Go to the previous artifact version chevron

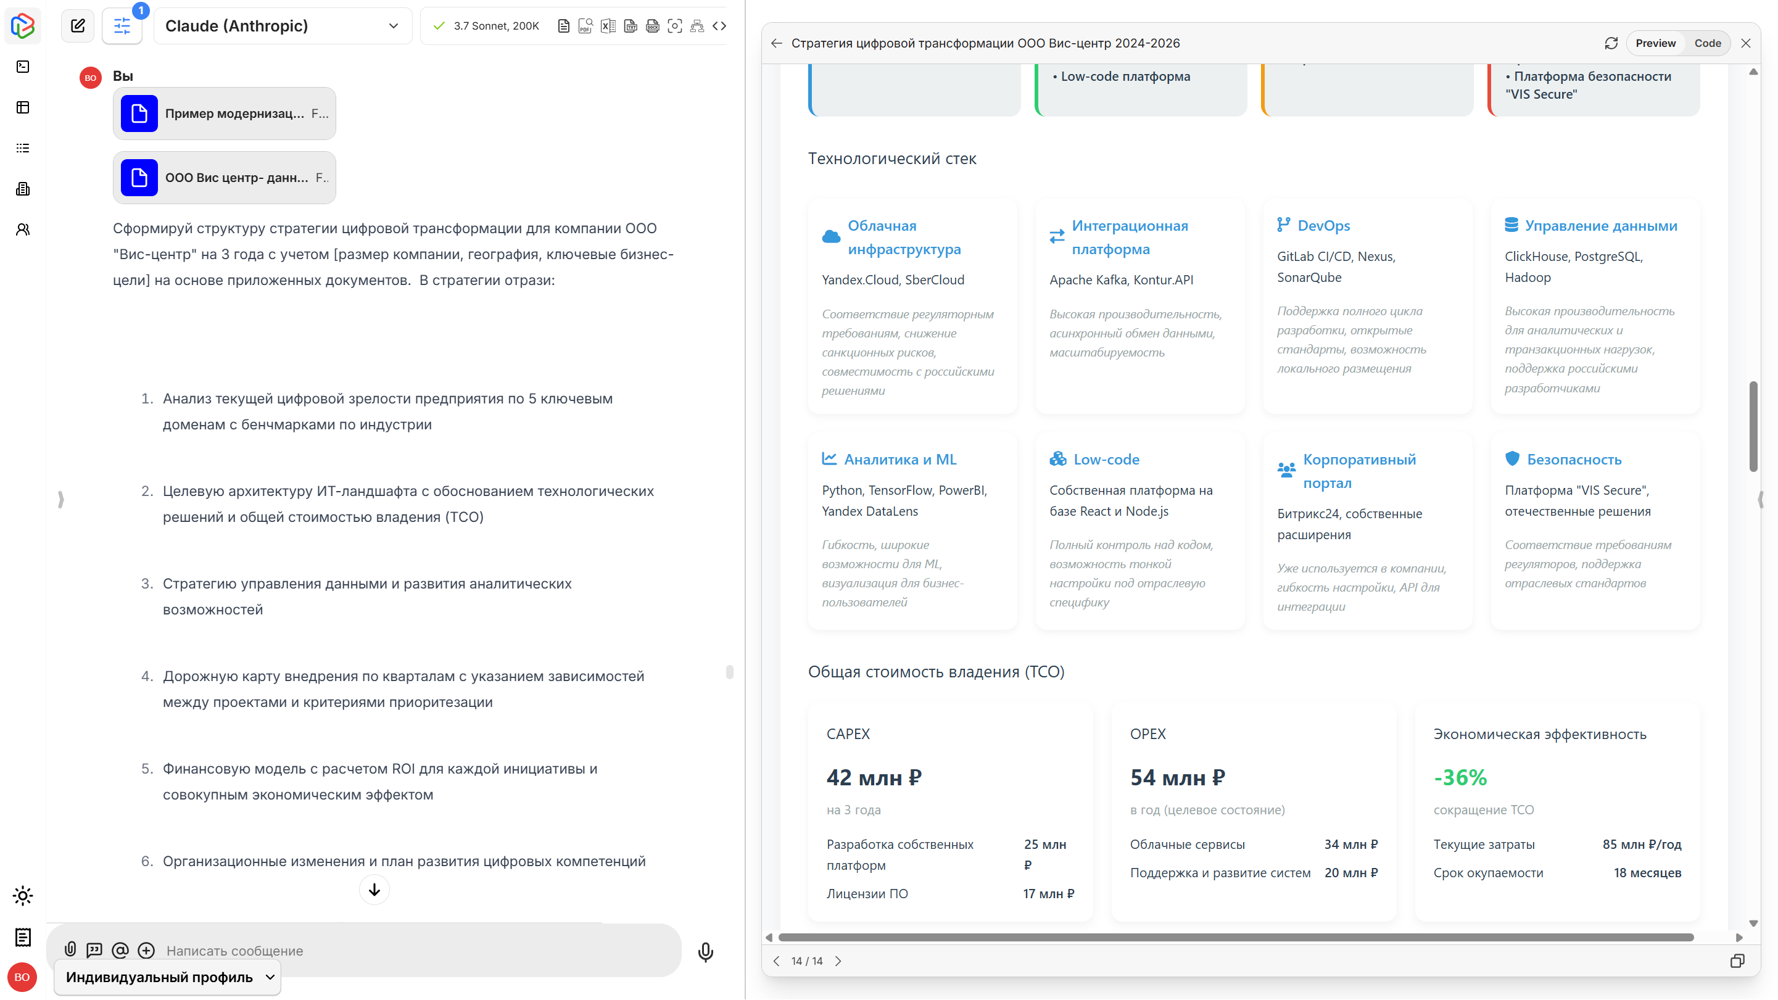pos(777,961)
